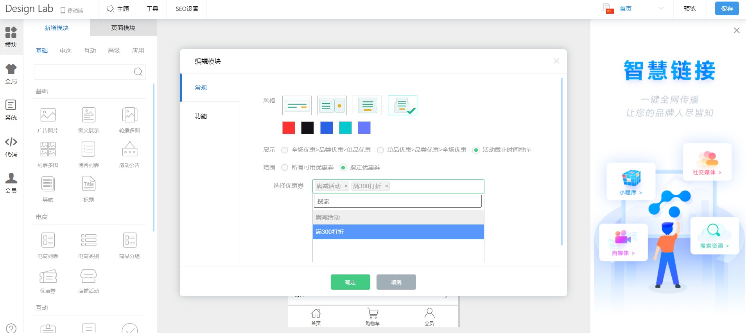Pick the teal color swatch

pyautogui.click(x=345, y=128)
